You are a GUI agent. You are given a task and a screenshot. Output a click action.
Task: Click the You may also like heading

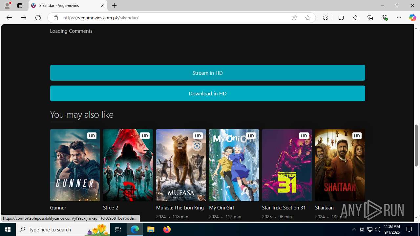[x=82, y=114]
